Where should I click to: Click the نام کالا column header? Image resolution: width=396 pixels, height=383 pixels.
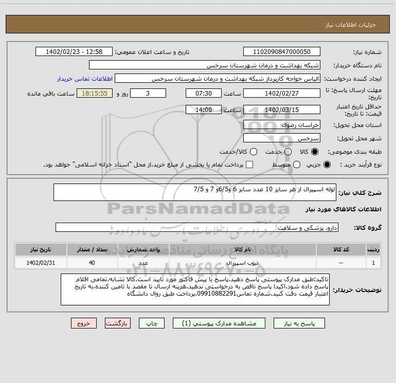tap(242, 249)
